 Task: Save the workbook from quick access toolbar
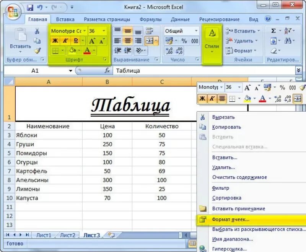tap(30, 8)
